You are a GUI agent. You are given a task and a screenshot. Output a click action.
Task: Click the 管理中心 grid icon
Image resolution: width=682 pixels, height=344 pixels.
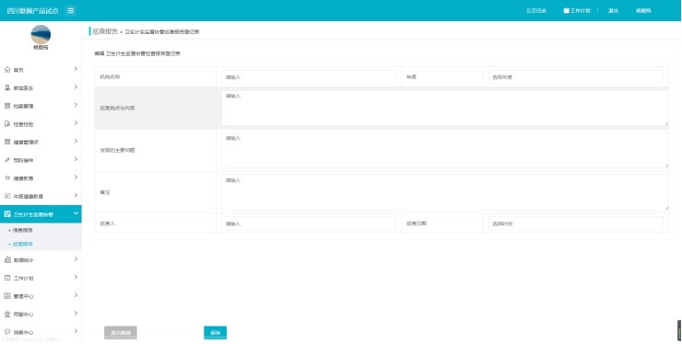7,296
